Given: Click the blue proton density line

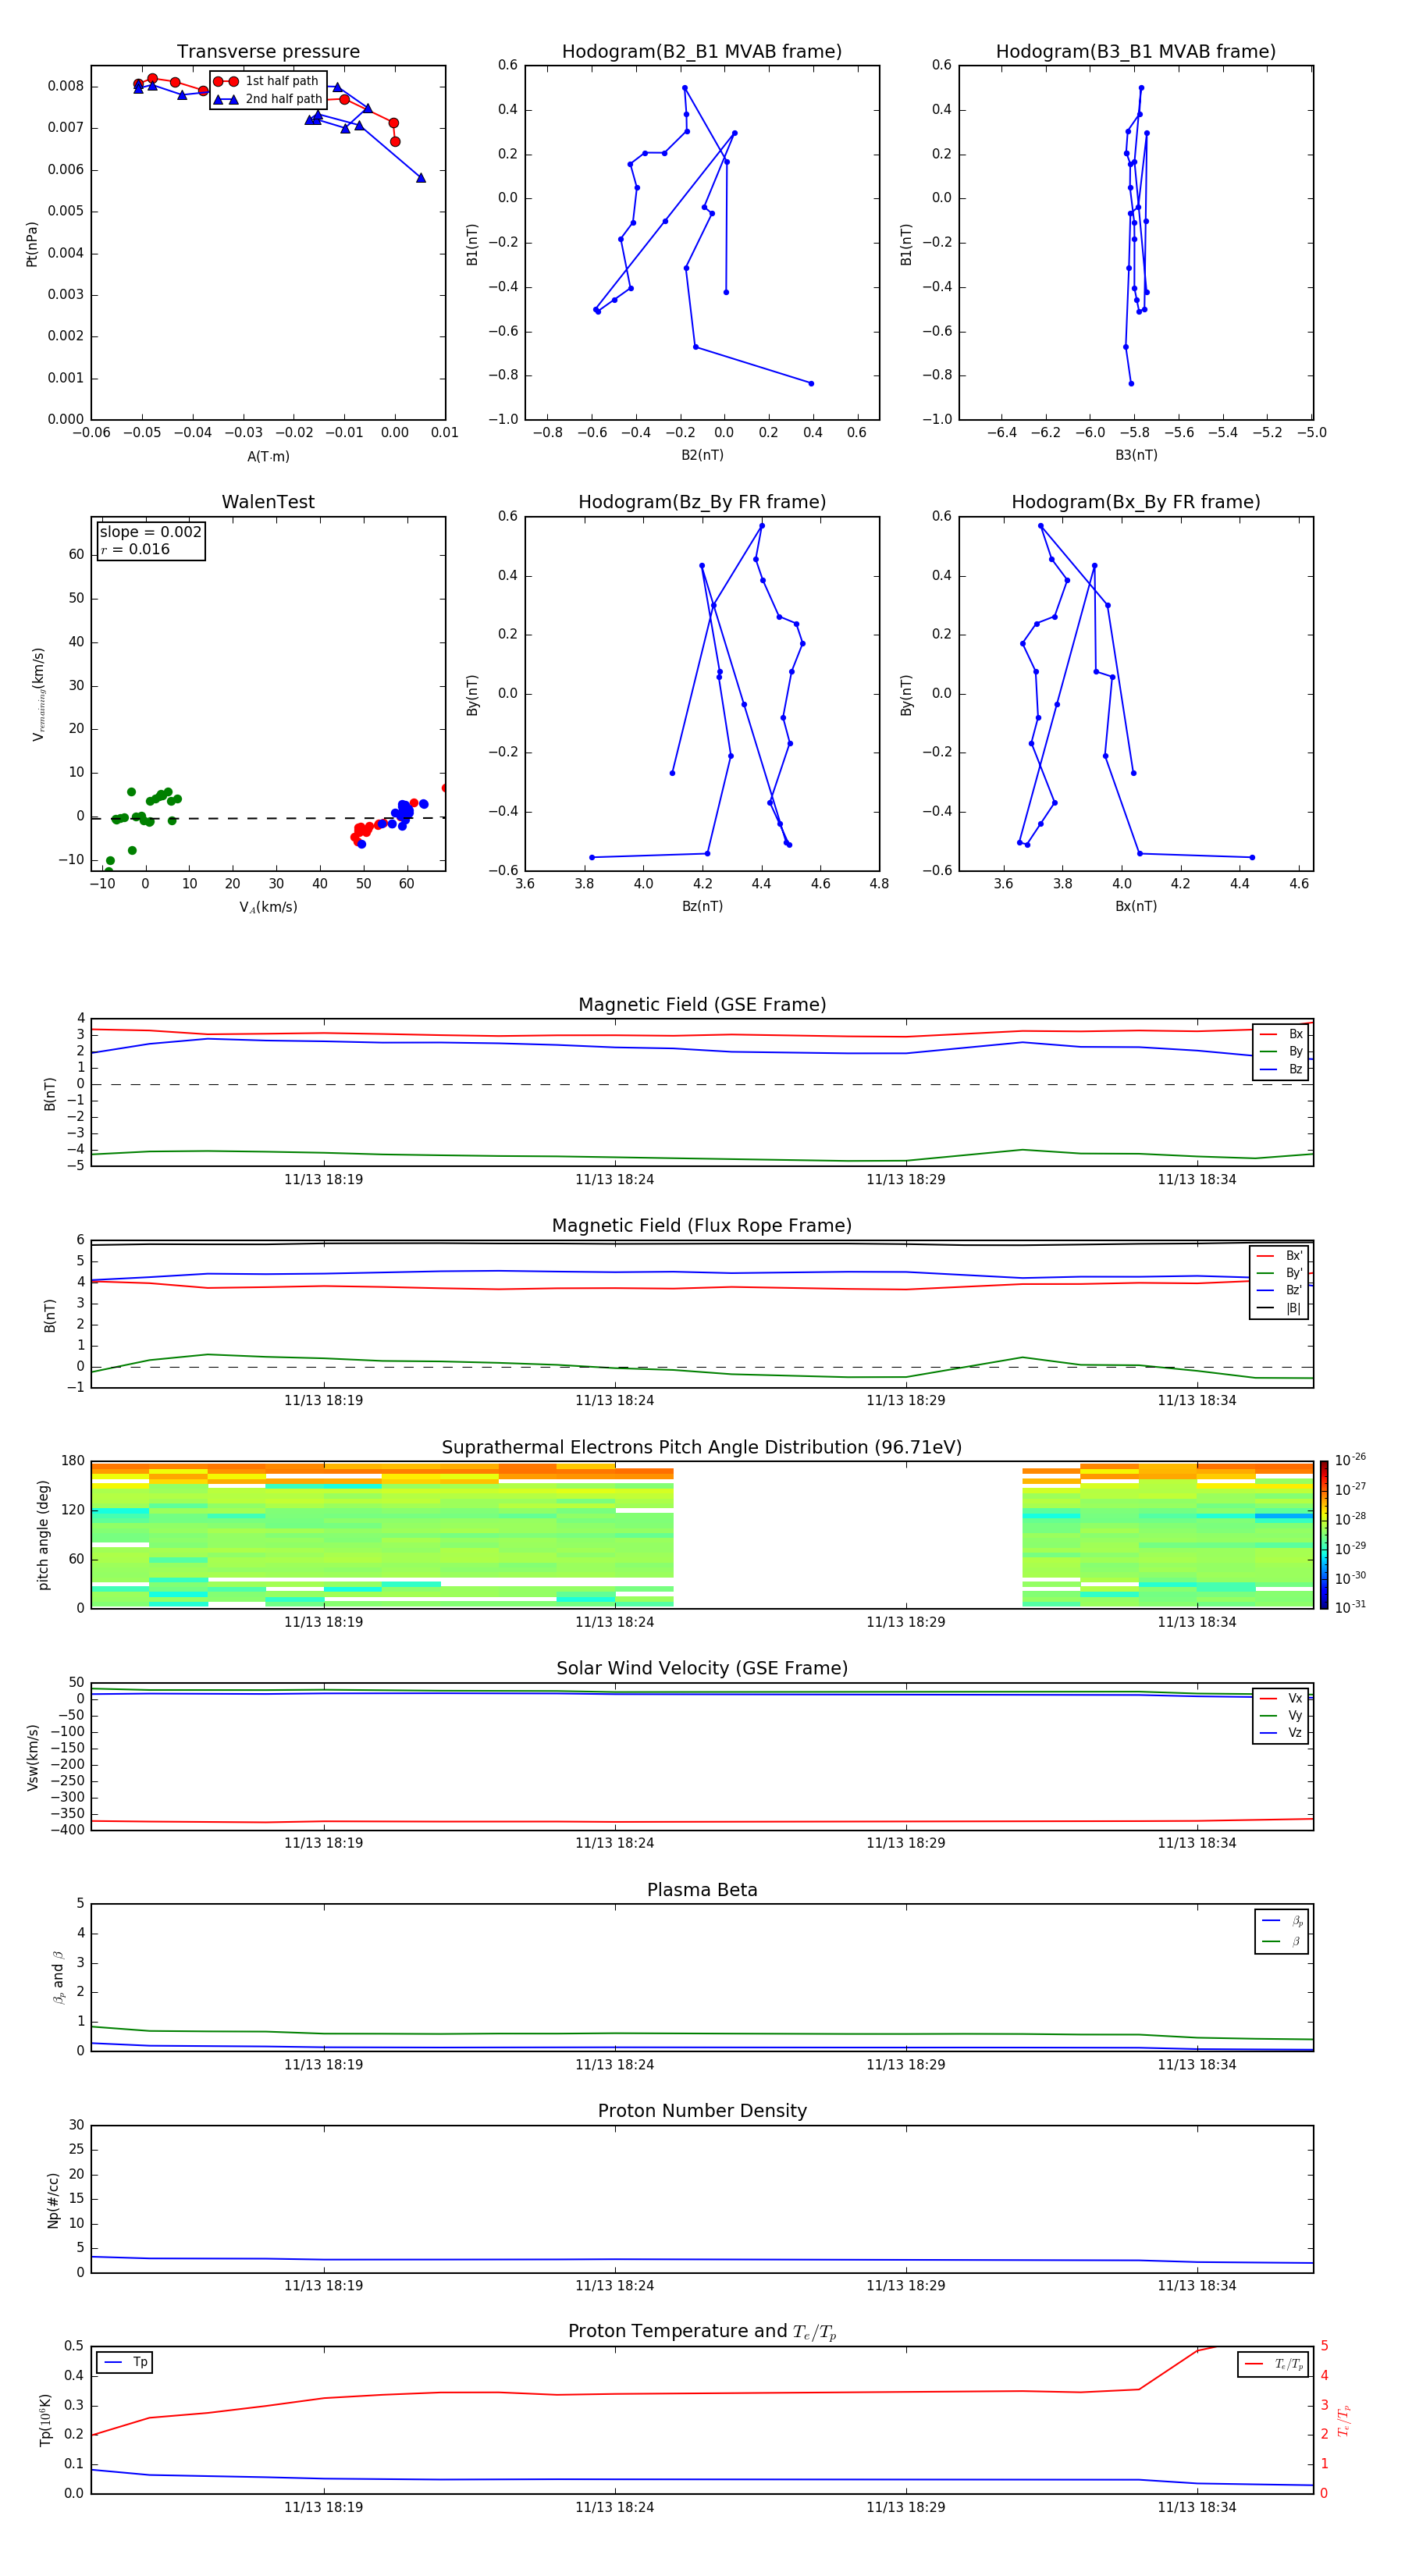Looking at the screenshot, I should click(x=702, y=2260).
